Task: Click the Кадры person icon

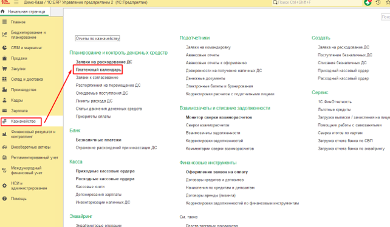Action: point(4,100)
